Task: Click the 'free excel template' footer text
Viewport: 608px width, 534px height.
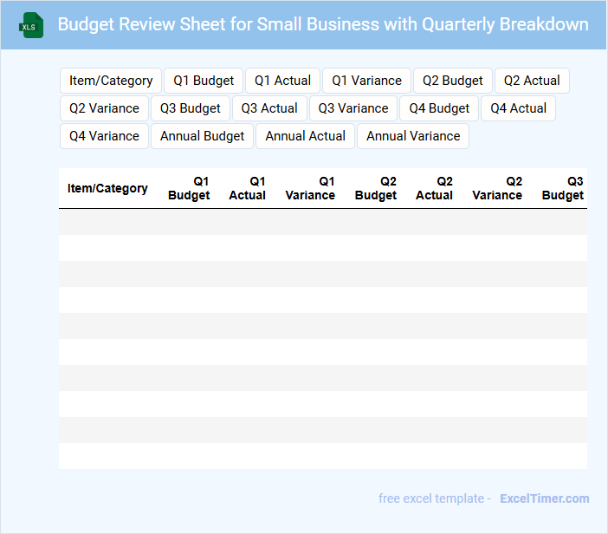Action: click(x=431, y=498)
